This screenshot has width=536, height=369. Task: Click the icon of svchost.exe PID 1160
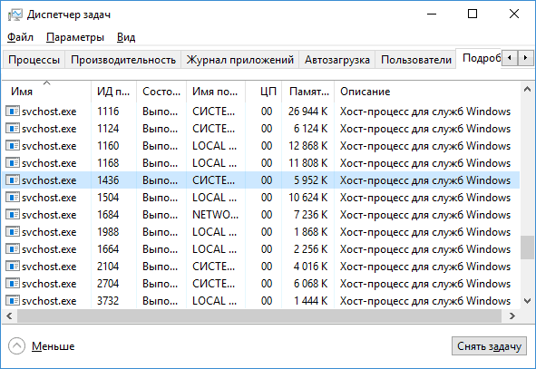(13, 146)
